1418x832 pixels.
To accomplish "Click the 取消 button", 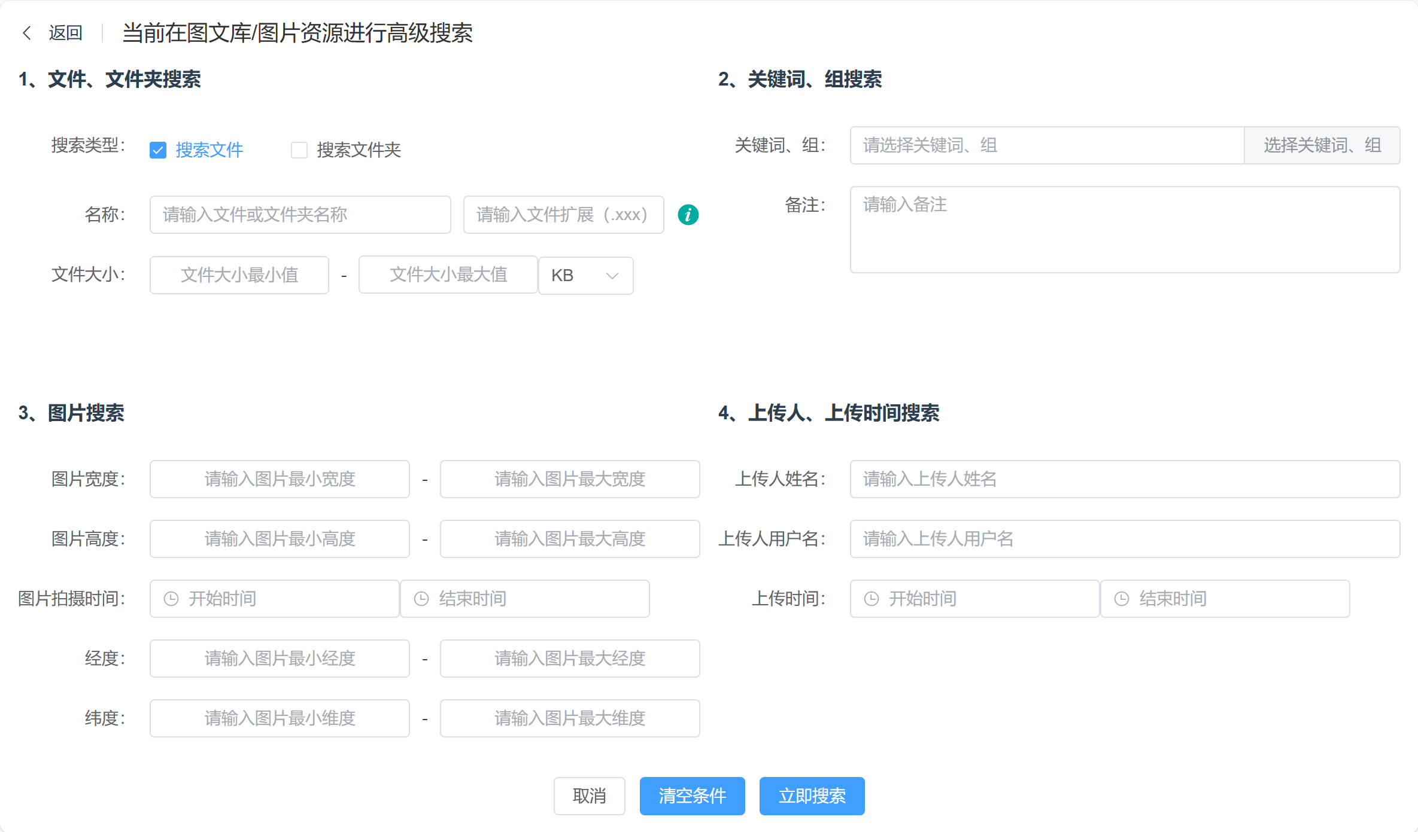I will click(x=589, y=796).
